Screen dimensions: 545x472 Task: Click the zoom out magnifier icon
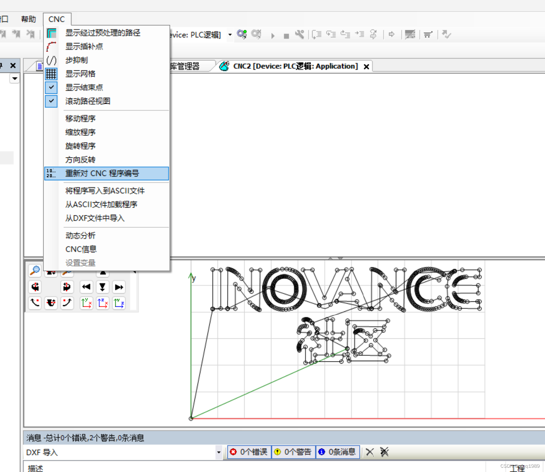pyautogui.click(x=35, y=271)
